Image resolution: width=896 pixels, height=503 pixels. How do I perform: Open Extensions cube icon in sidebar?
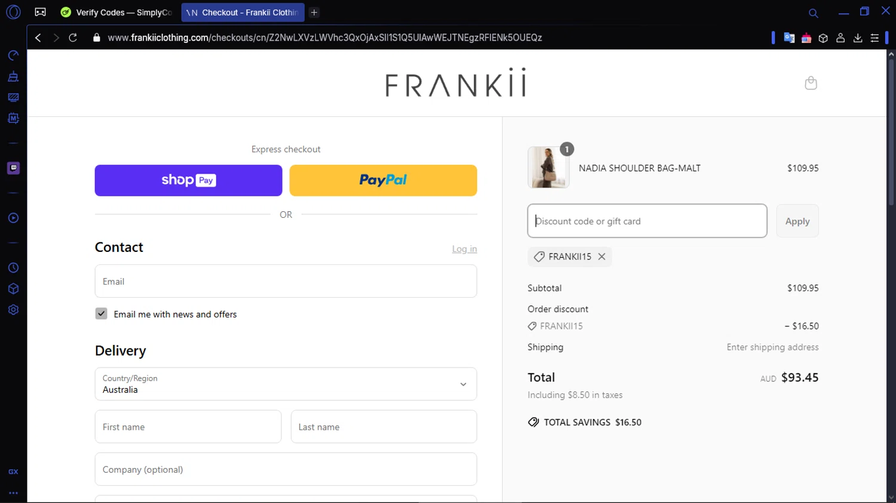tap(13, 289)
